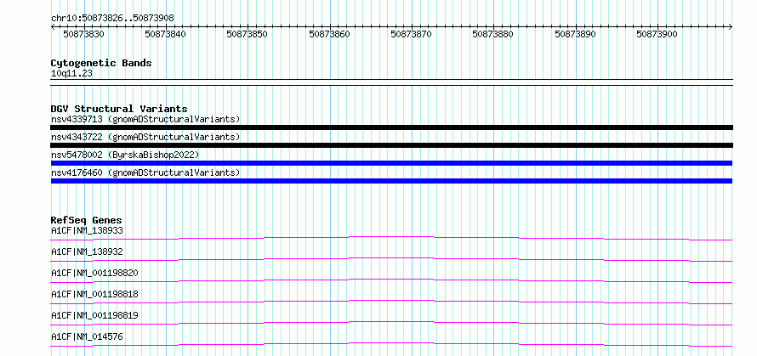Viewport: 757px width, 356px height.
Task: Click the magenta intron line of NM_001198818
Action: coord(391,302)
